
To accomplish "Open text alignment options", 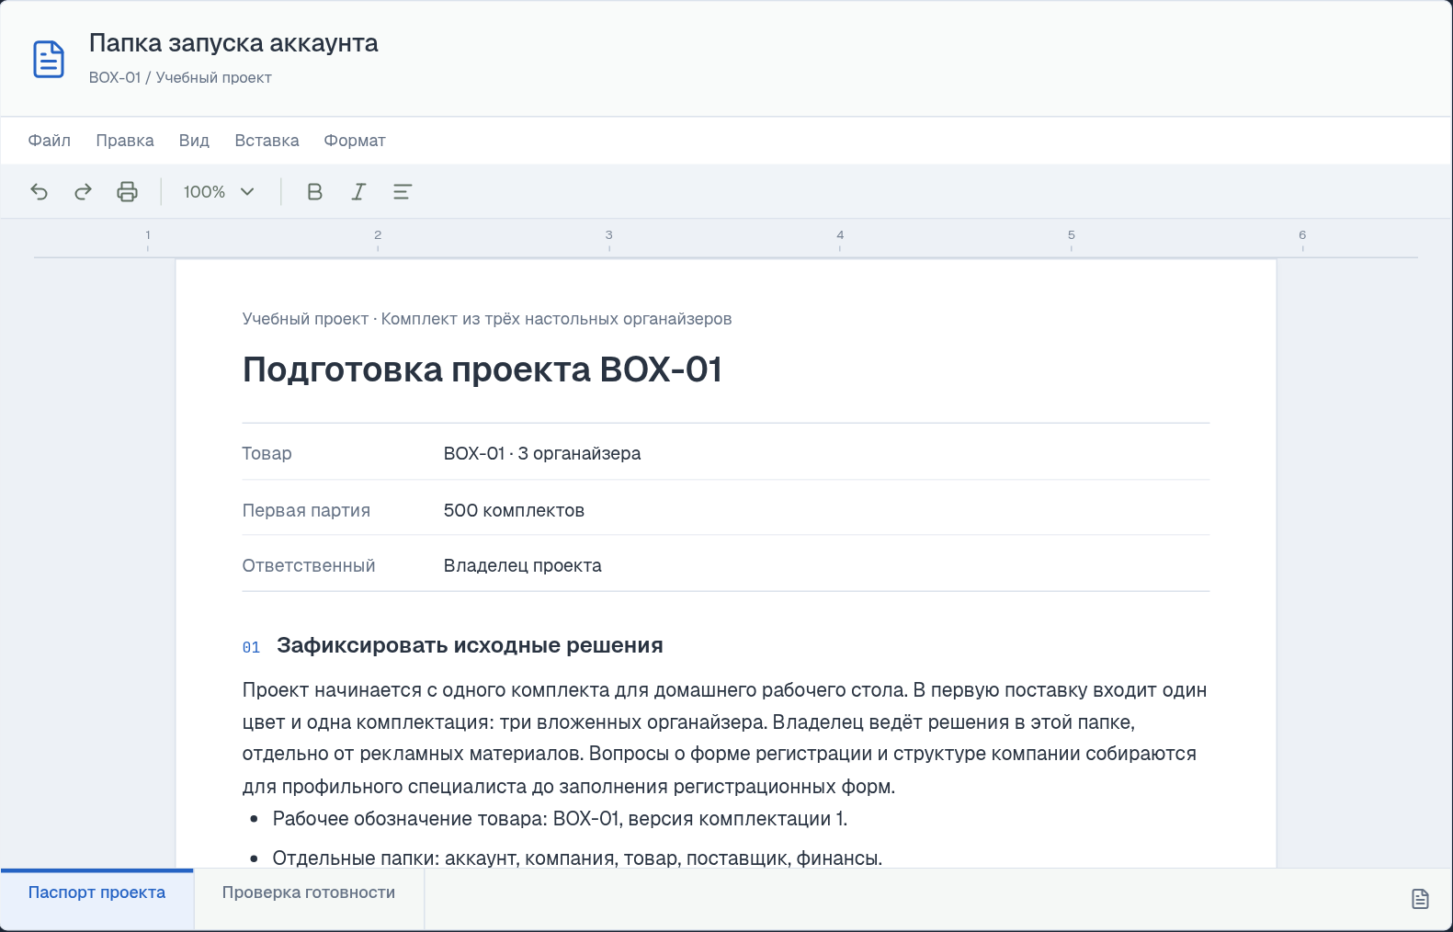I will tap(403, 191).
